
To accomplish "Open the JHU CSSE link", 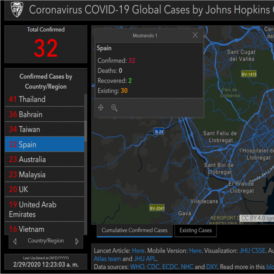I will pyautogui.click(x=252, y=251).
